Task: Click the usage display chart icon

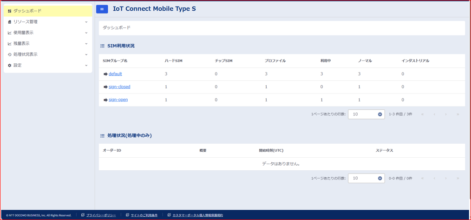Action: click(x=10, y=33)
